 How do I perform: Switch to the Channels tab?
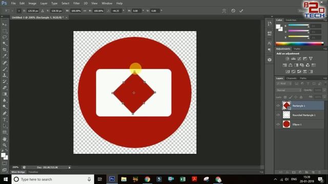(291, 78)
